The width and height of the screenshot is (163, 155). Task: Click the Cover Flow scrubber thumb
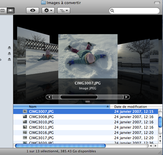[x=79, y=97]
